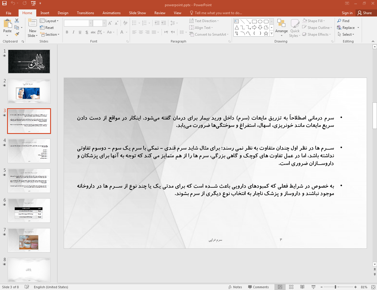Open the Align Text dropdown
Image resolution: width=377 pixels, height=290 pixels.
[201, 28]
